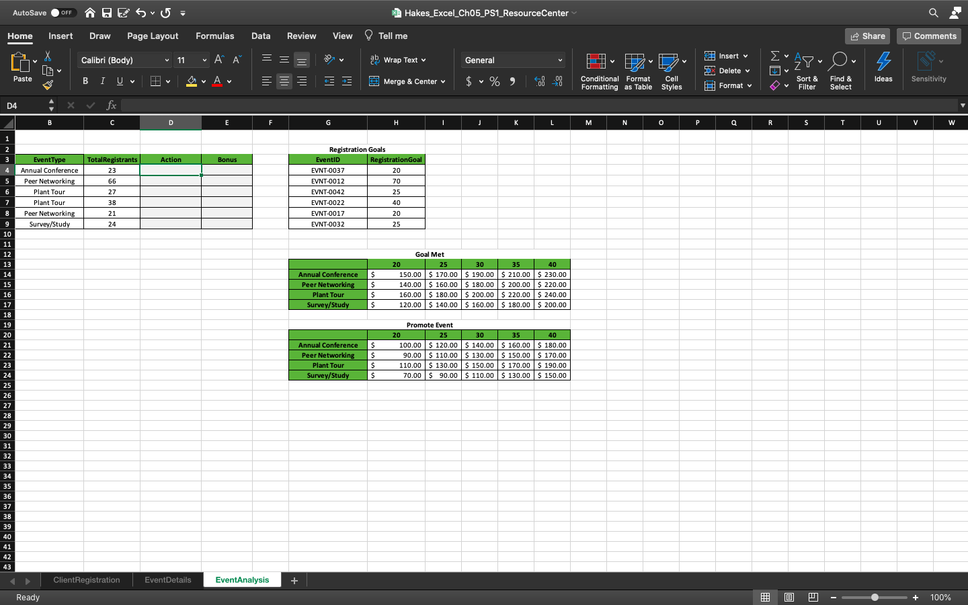Adjust the zoom slider

point(875,597)
